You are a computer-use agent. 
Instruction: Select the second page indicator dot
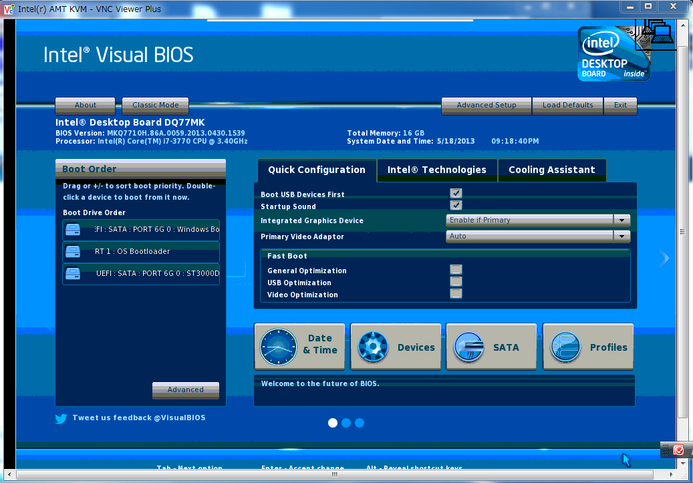click(346, 423)
